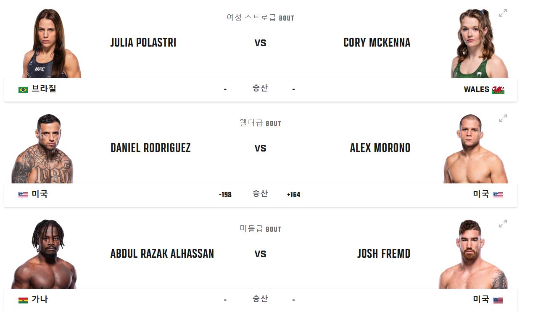This screenshot has width=533, height=311.
Task: Open Abdul Razak Alhassan's profile
Action: (x=162, y=254)
